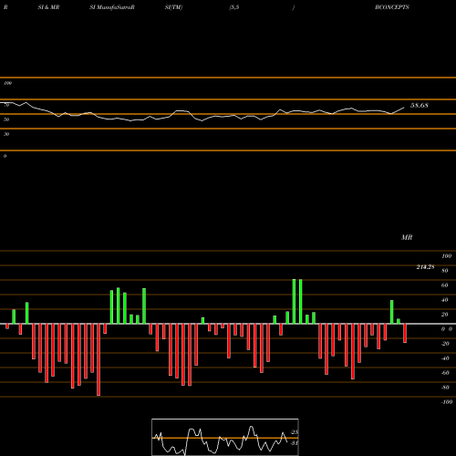Click the last red bar in MR histogram

405,333
